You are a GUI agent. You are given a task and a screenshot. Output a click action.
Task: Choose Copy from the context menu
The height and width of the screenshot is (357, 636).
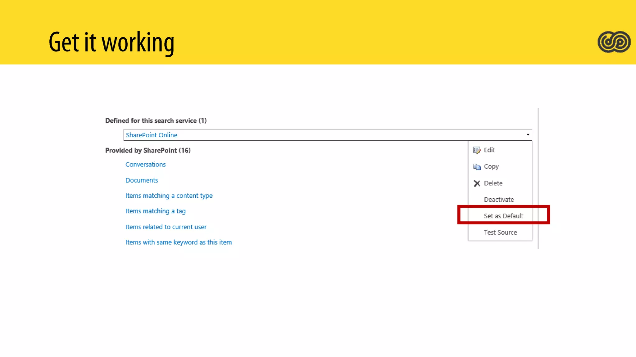tap(491, 166)
